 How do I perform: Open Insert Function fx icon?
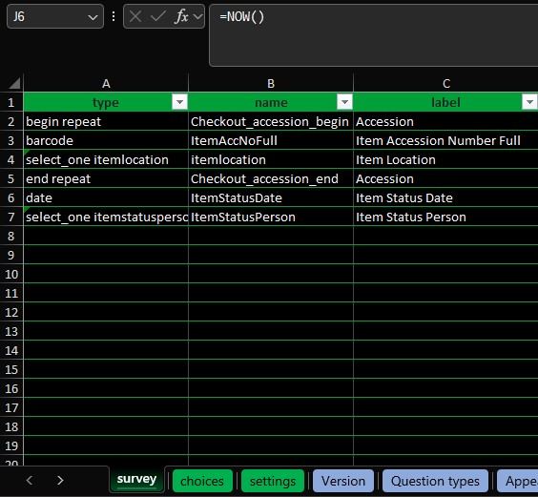click(181, 16)
